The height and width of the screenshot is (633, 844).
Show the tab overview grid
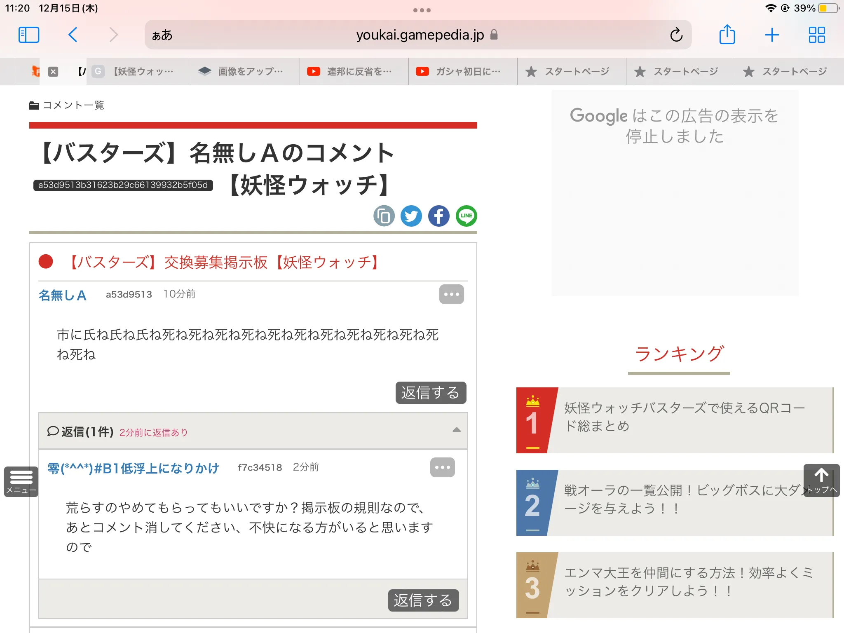coord(816,35)
